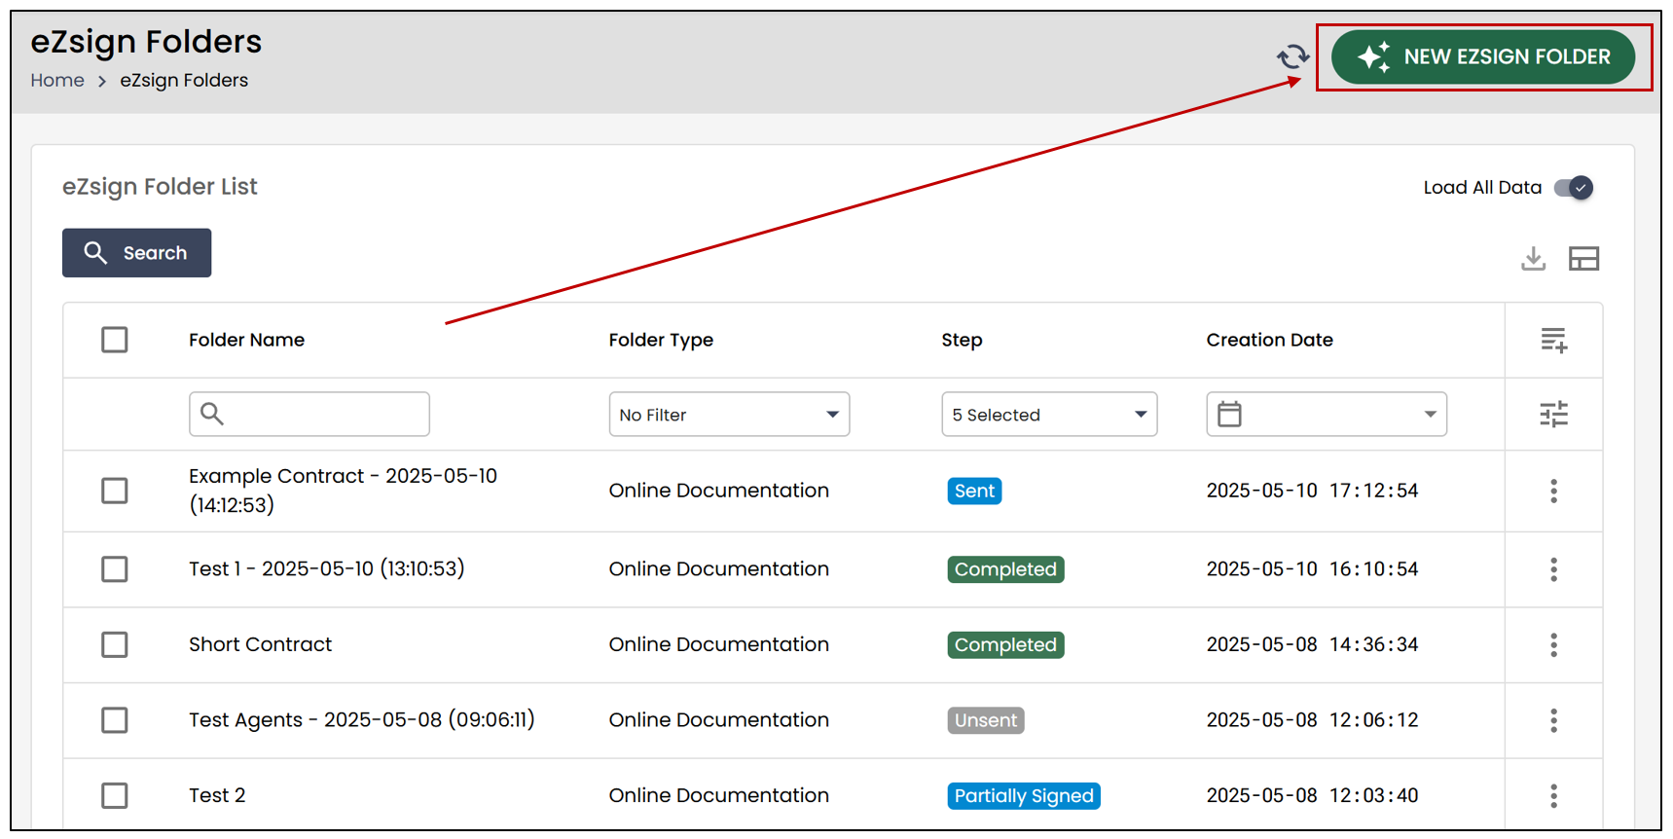Open the Step 5 Selected dropdown
1673x839 pixels.
point(1049,415)
